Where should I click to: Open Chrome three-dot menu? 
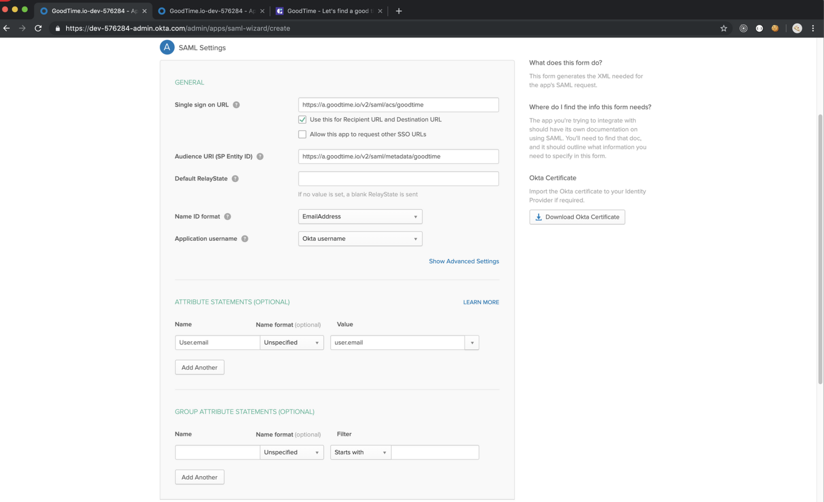[x=813, y=28]
